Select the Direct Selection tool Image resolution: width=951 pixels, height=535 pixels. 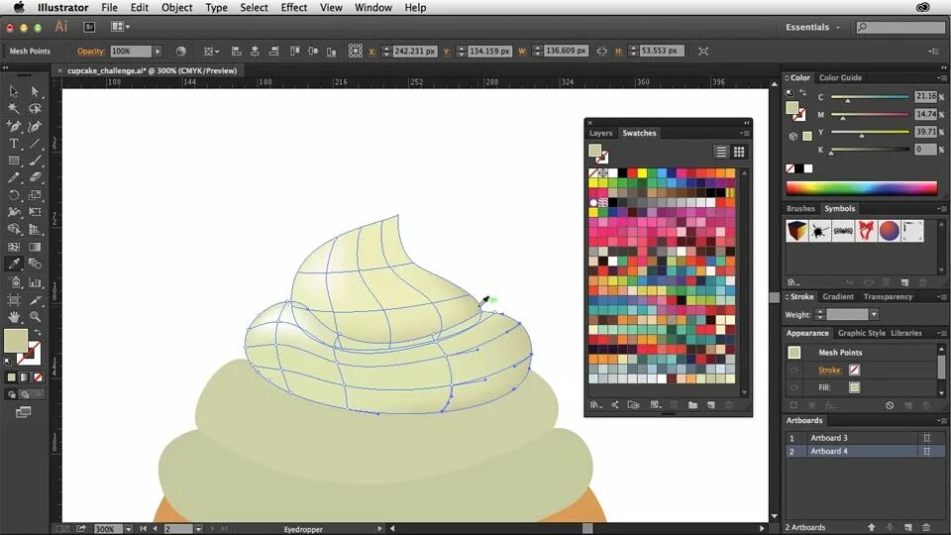(35, 91)
